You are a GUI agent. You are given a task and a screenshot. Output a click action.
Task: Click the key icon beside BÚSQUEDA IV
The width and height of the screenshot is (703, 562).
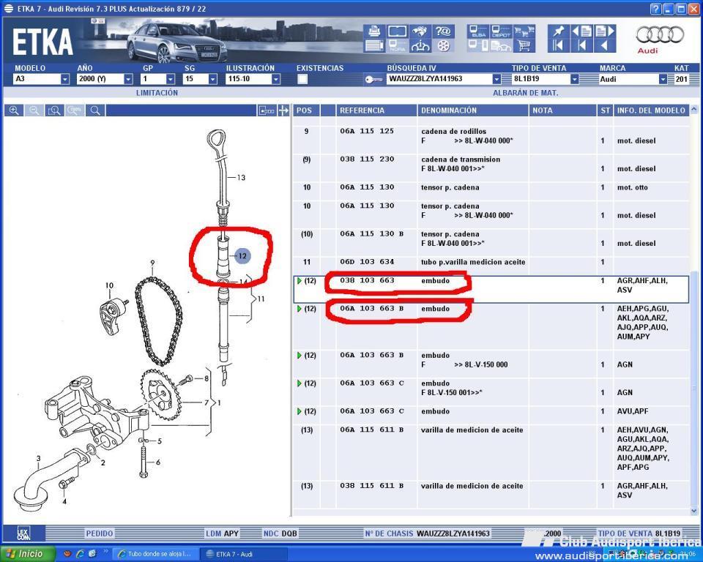pos(373,79)
